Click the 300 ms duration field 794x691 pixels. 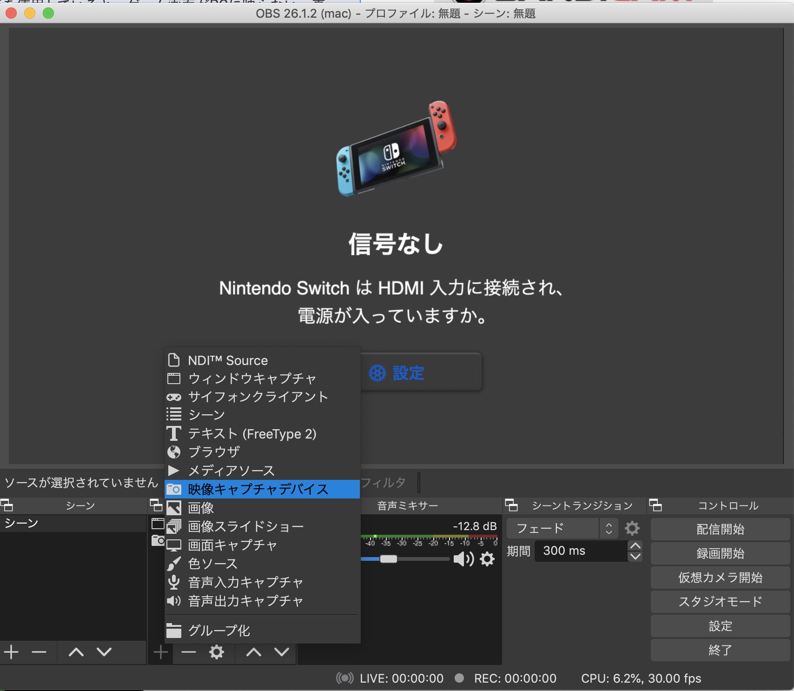tap(581, 551)
